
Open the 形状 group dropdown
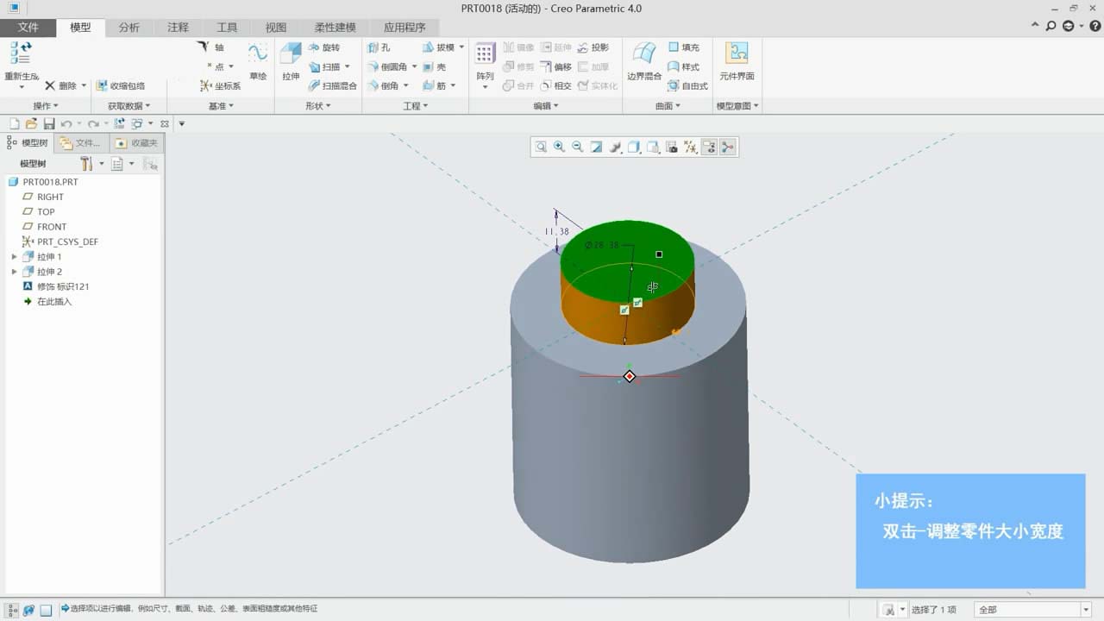(318, 106)
